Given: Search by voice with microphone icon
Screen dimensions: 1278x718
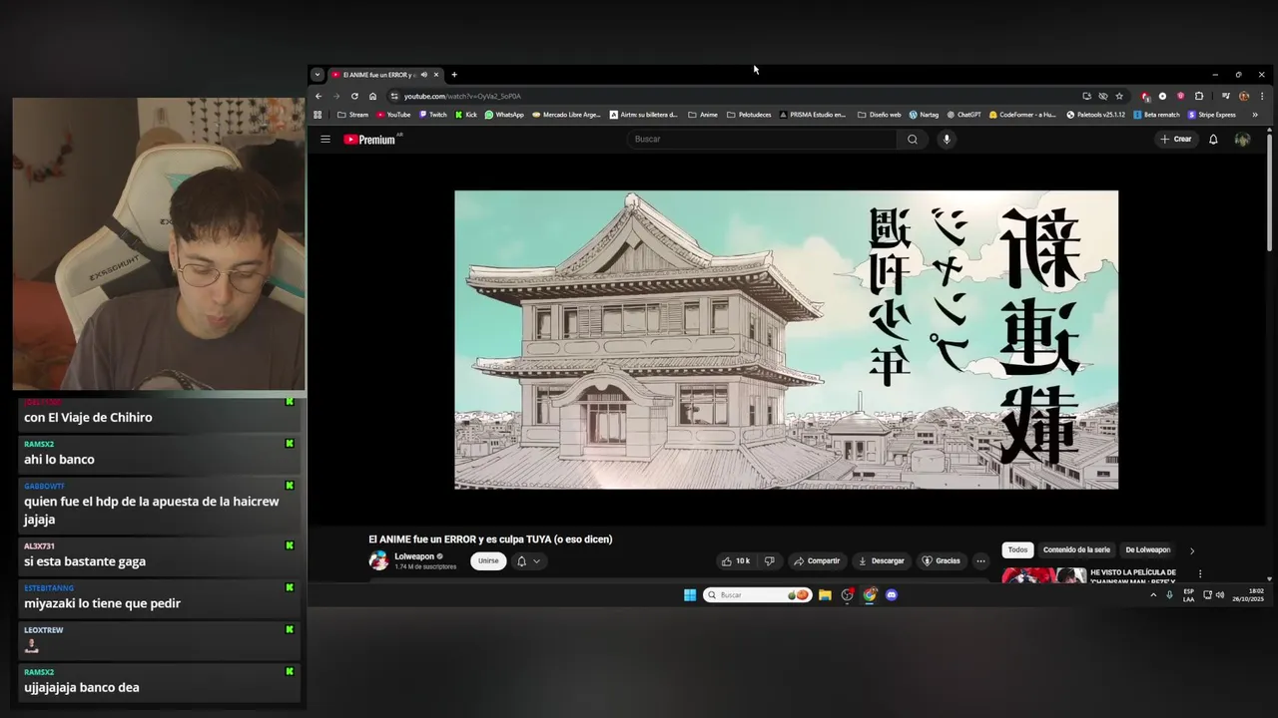Looking at the screenshot, I should pos(947,140).
